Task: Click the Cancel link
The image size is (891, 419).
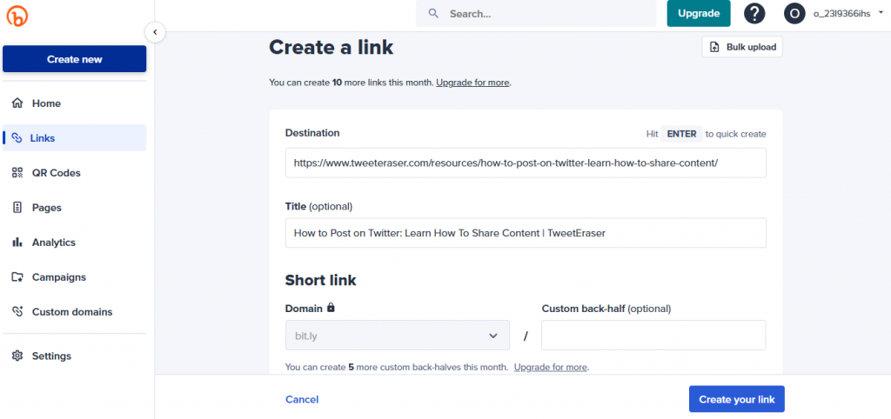Action: [x=302, y=400]
